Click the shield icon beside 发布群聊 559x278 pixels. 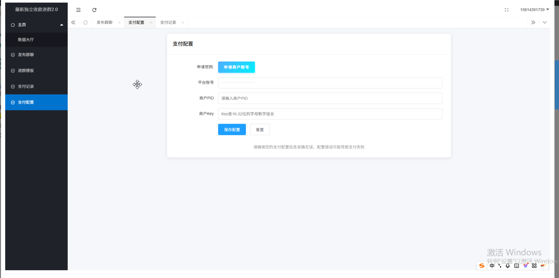[13, 55]
